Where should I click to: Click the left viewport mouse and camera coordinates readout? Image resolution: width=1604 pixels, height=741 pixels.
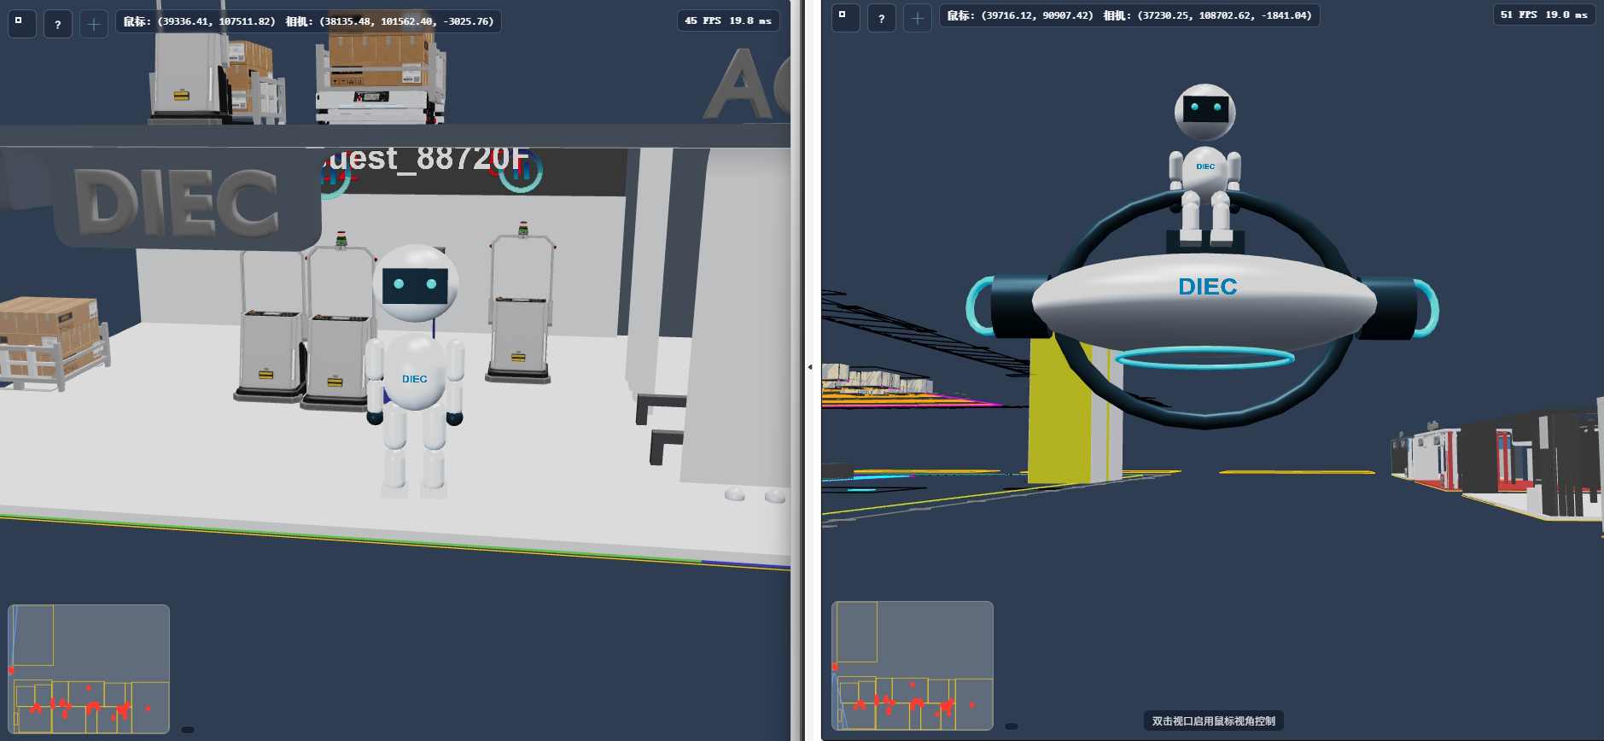tap(308, 21)
